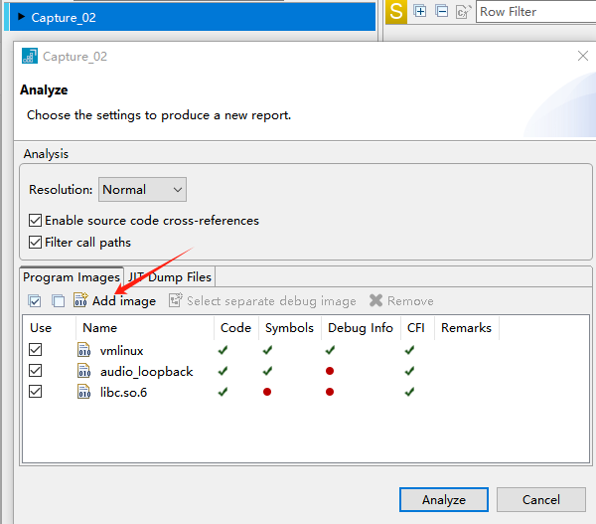Uncheck Use box for audio_loopback

[36, 371]
